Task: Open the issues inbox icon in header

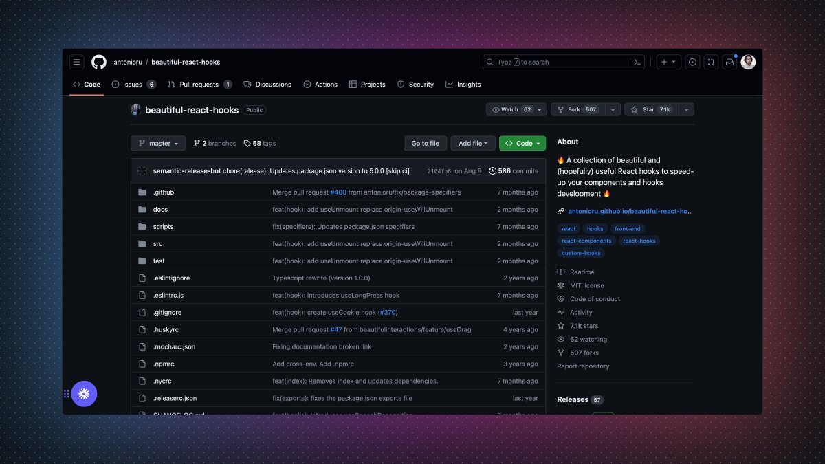Action: pos(692,62)
